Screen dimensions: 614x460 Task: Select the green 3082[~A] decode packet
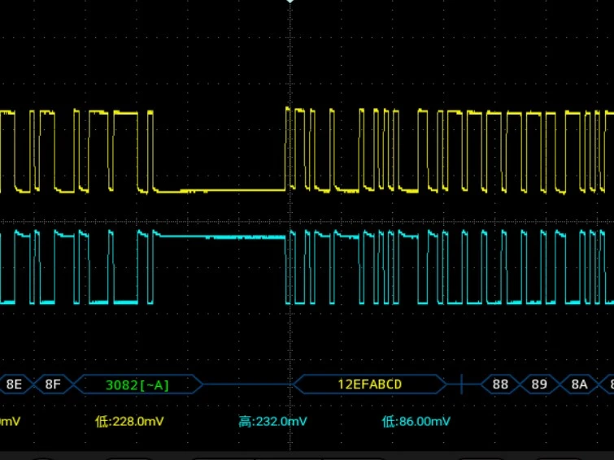pyautogui.click(x=137, y=384)
